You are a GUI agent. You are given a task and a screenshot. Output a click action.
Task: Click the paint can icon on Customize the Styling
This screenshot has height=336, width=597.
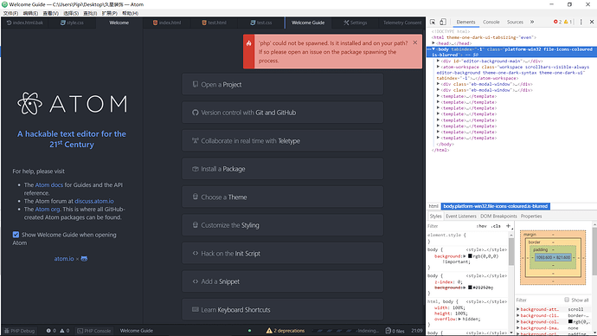(x=196, y=225)
